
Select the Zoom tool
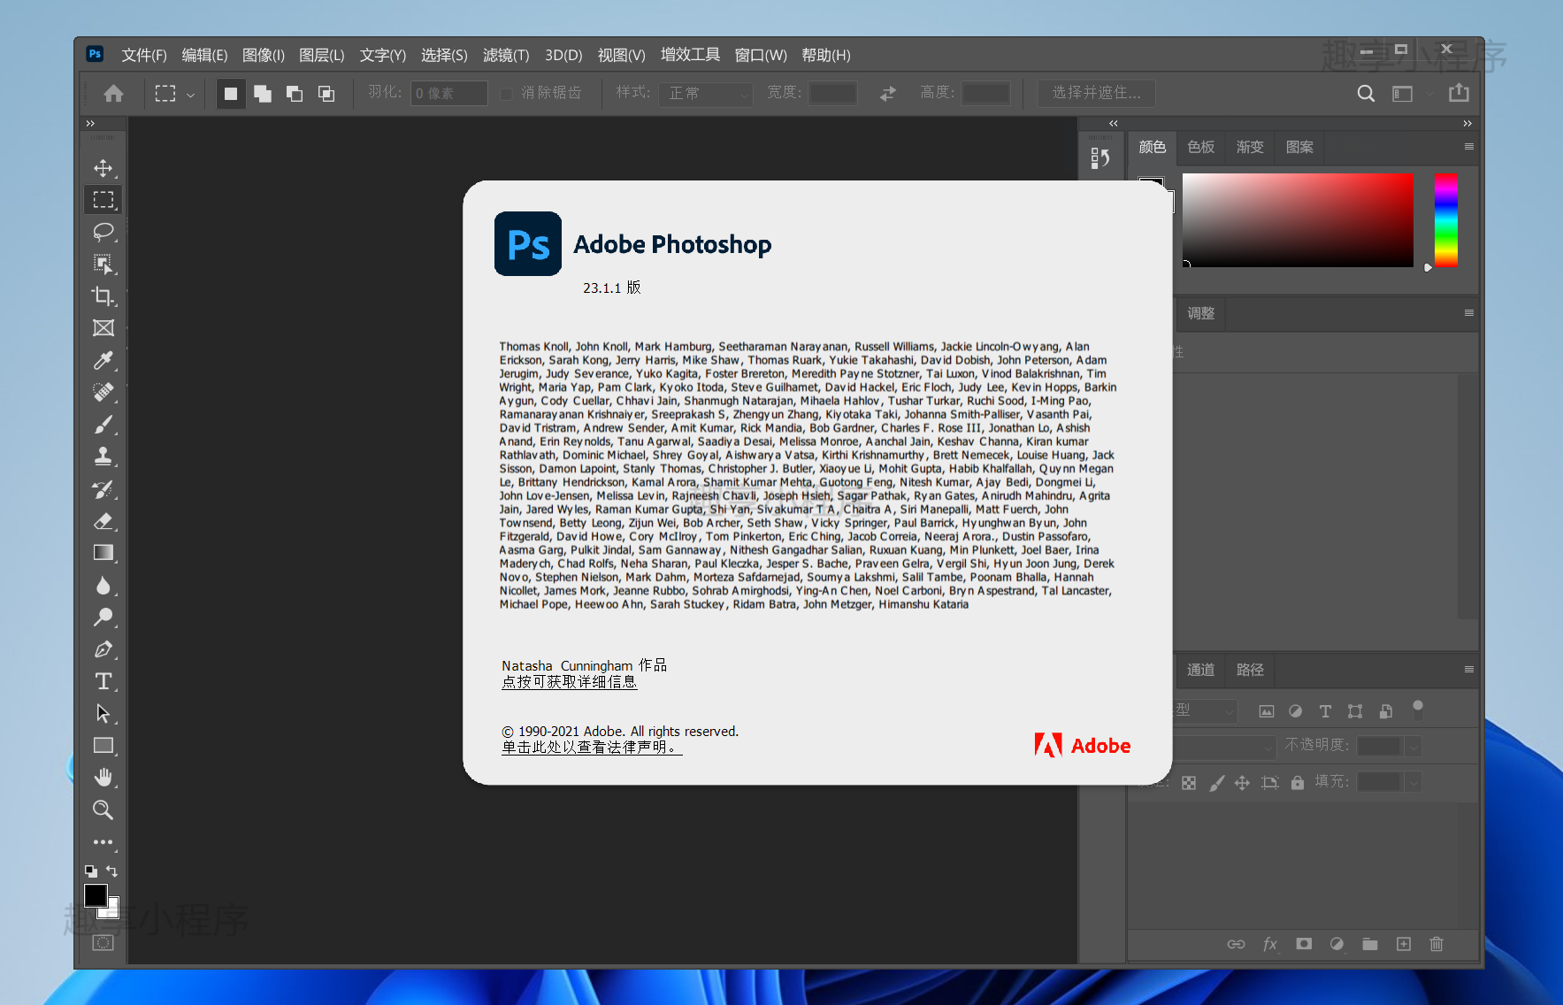pos(103,809)
